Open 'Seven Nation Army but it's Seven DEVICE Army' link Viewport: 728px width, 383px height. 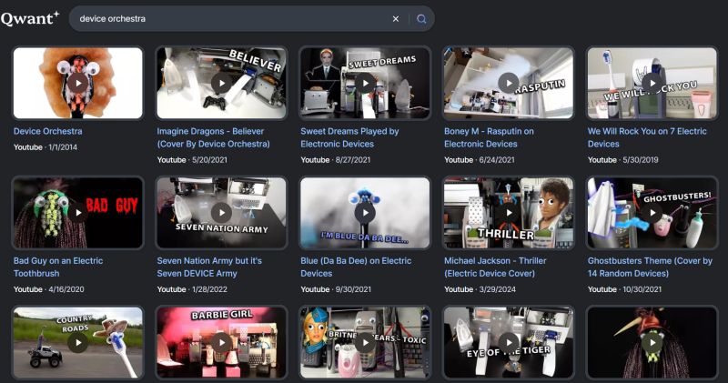point(209,267)
